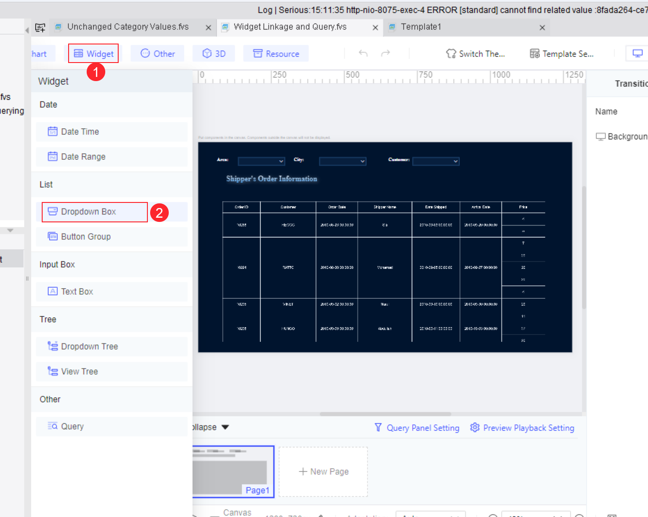Switch to the Template1 tab
The width and height of the screenshot is (648, 517).
[x=421, y=27]
